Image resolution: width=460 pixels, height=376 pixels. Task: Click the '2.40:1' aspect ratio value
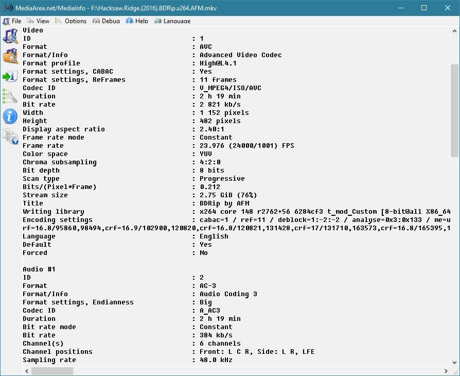click(x=212, y=129)
